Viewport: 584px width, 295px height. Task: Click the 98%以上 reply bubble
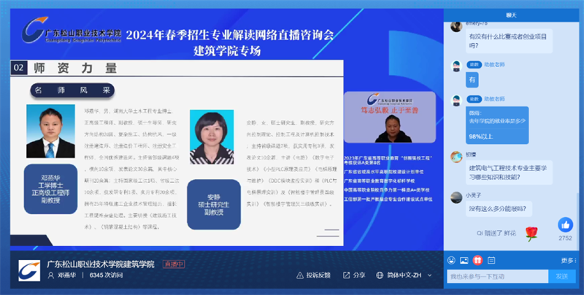pos(497,125)
